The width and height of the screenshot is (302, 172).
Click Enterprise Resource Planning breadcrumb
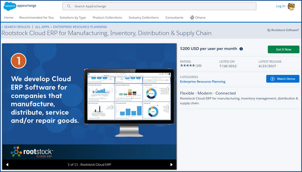click(80, 27)
